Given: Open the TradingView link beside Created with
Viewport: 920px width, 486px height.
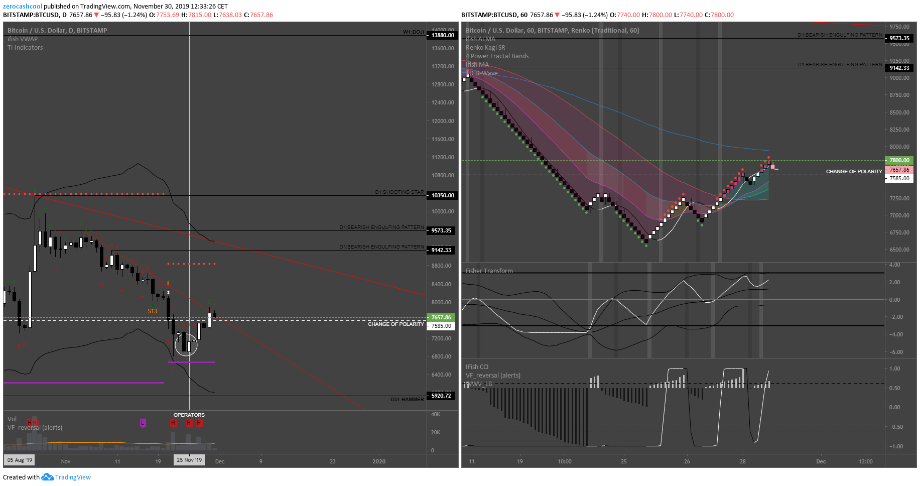Looking at the screenshot, I should (73, 477).
